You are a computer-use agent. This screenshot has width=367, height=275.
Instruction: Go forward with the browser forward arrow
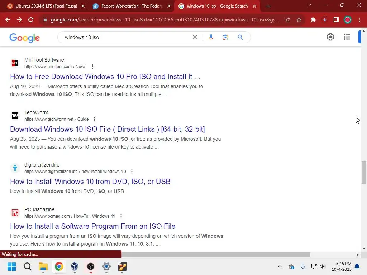point(19,20)
